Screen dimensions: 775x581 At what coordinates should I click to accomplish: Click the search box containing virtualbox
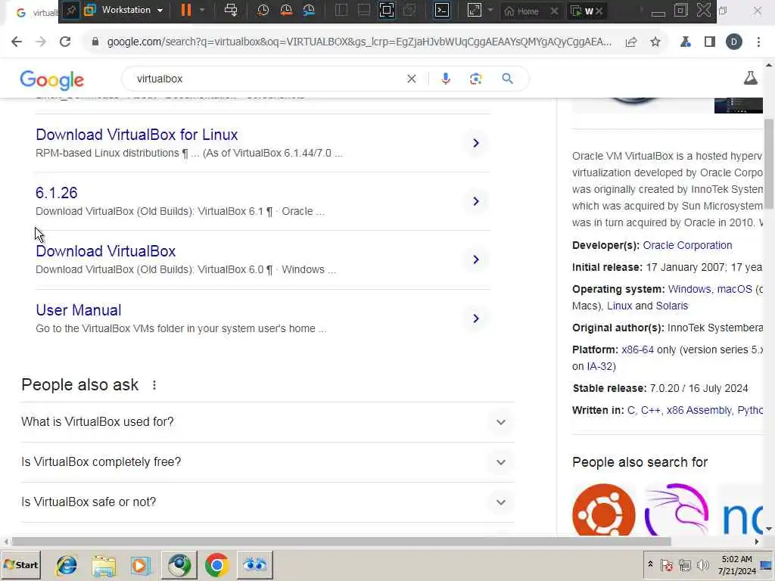(267, 79)
